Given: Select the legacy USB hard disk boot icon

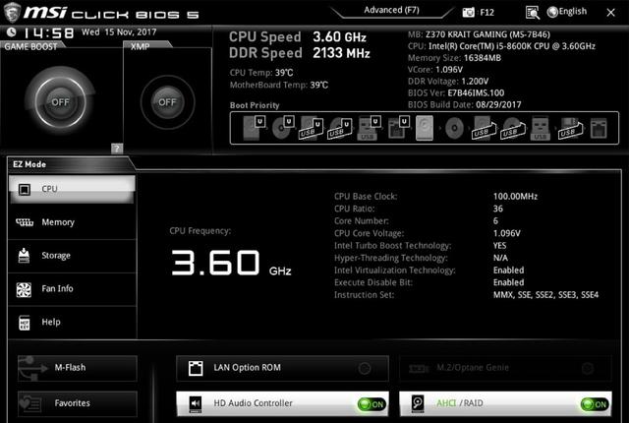Looking at the screenshot, I should click(x=484, y=128).
